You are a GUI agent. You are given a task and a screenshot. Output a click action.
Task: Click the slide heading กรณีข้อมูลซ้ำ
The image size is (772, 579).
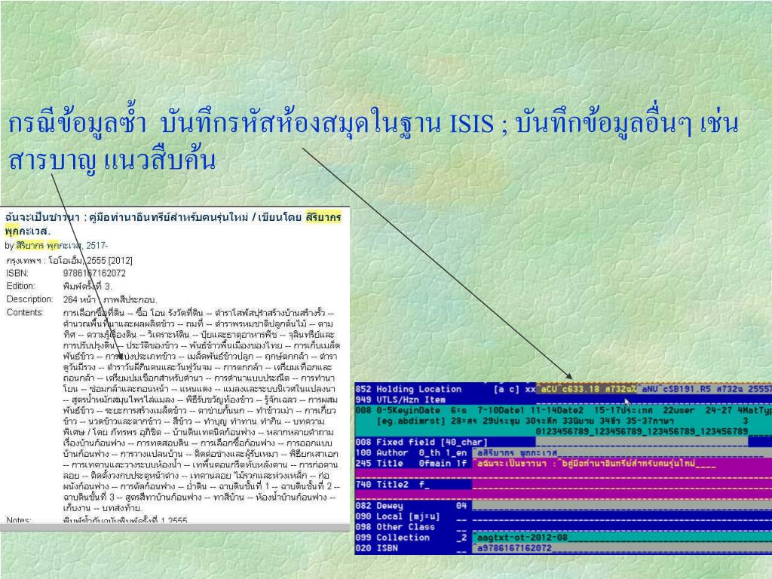point(78,124)
